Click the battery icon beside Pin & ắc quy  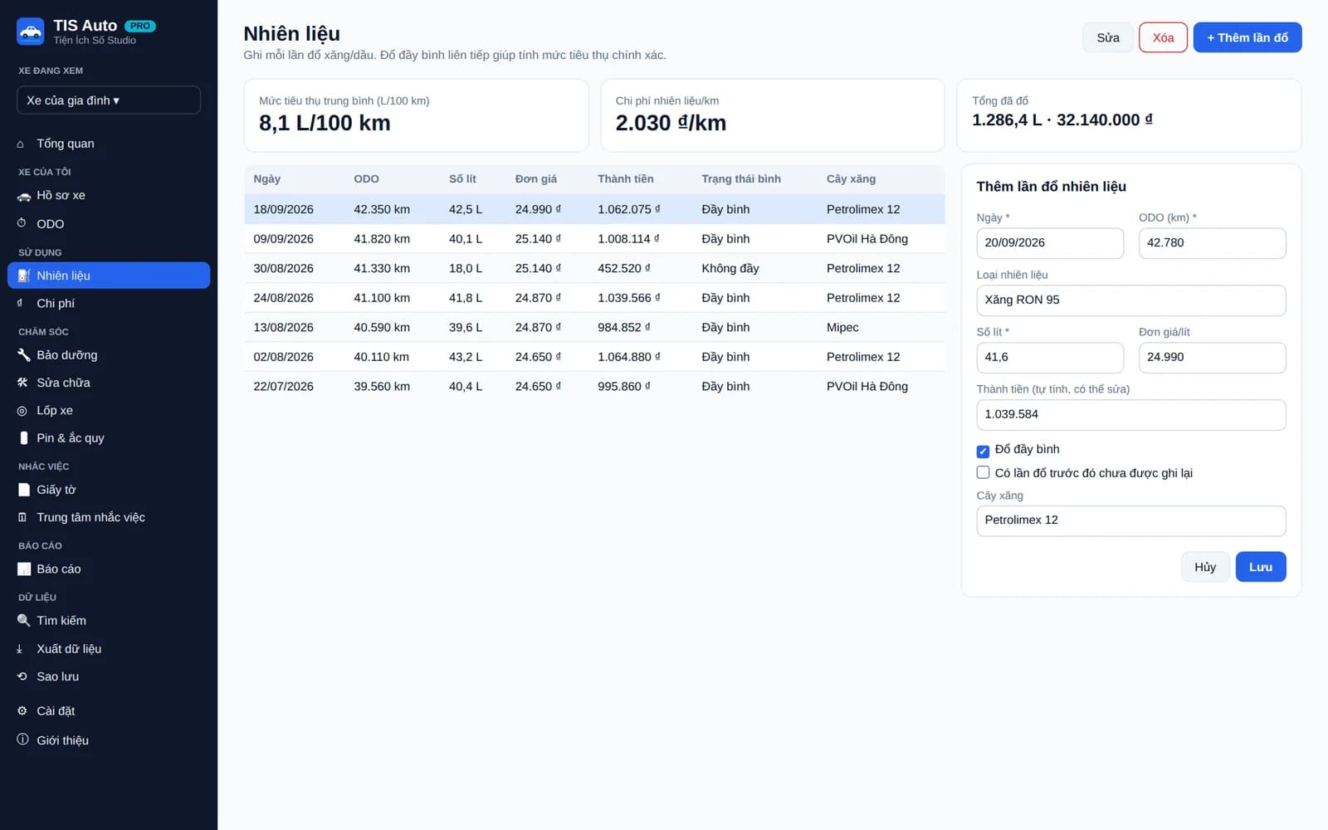23,437
